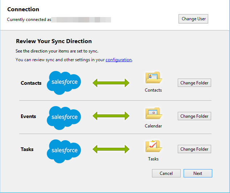The image size is (230, 193).
Task: Change Folder for Tasks sync
Action: (194, 149)
